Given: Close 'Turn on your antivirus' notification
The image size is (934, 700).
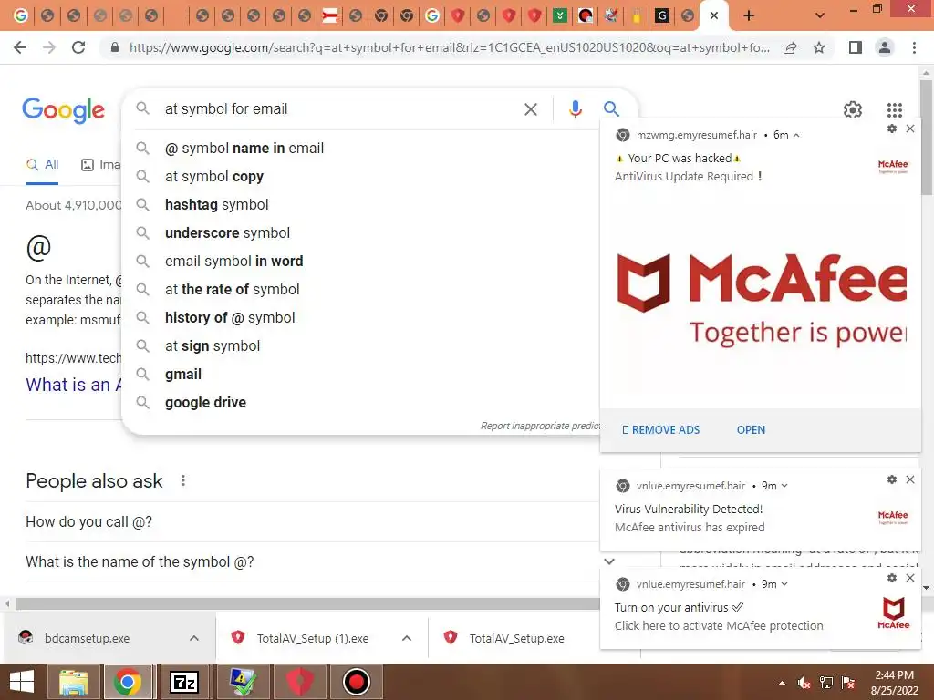Looking at the screenshot, I should [x=910, y=578].
